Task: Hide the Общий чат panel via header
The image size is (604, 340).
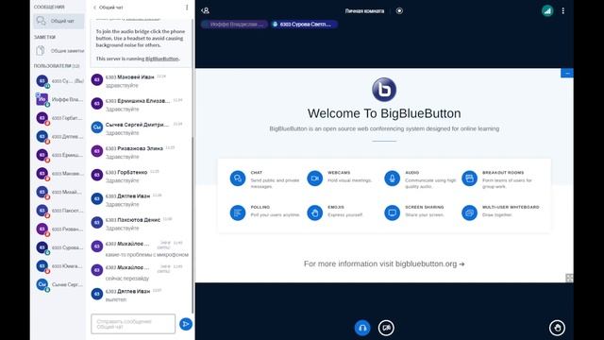Action: point(109,8)
